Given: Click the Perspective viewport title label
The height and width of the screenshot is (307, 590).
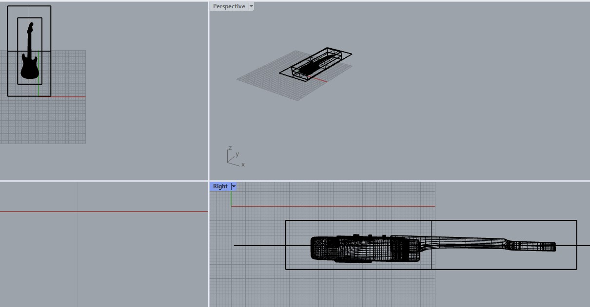Looking at the screenshot, I should 229,6.
